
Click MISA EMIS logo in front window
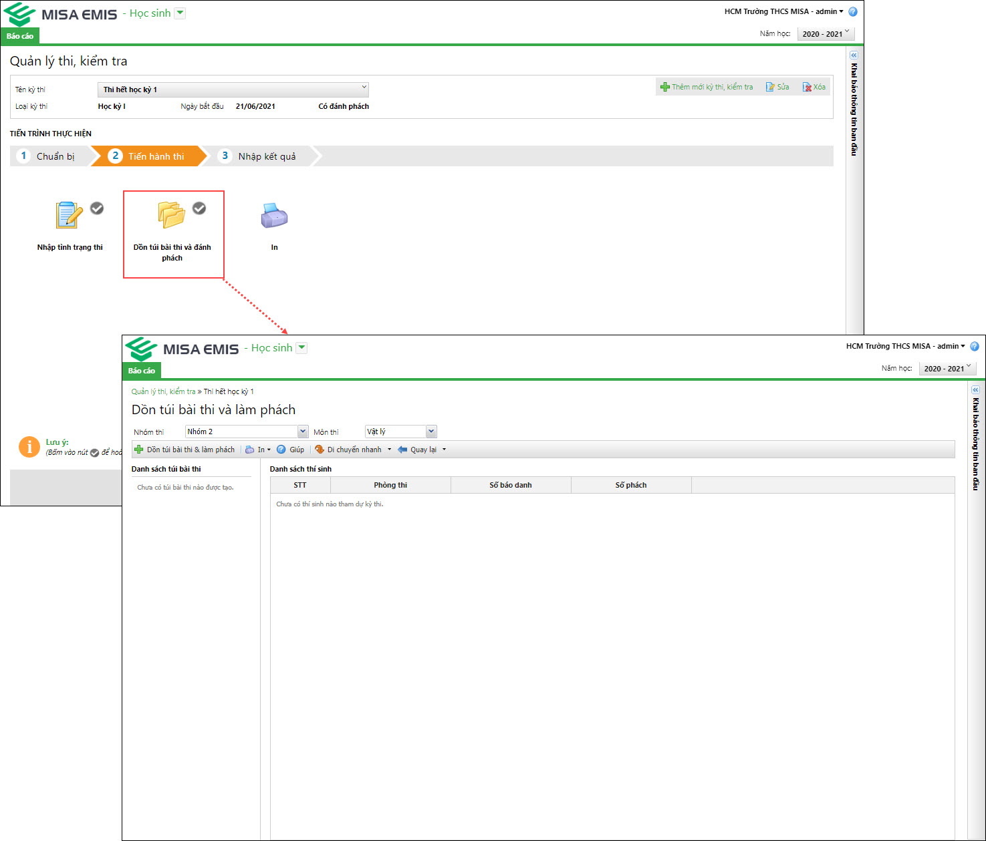coord(182,349)
